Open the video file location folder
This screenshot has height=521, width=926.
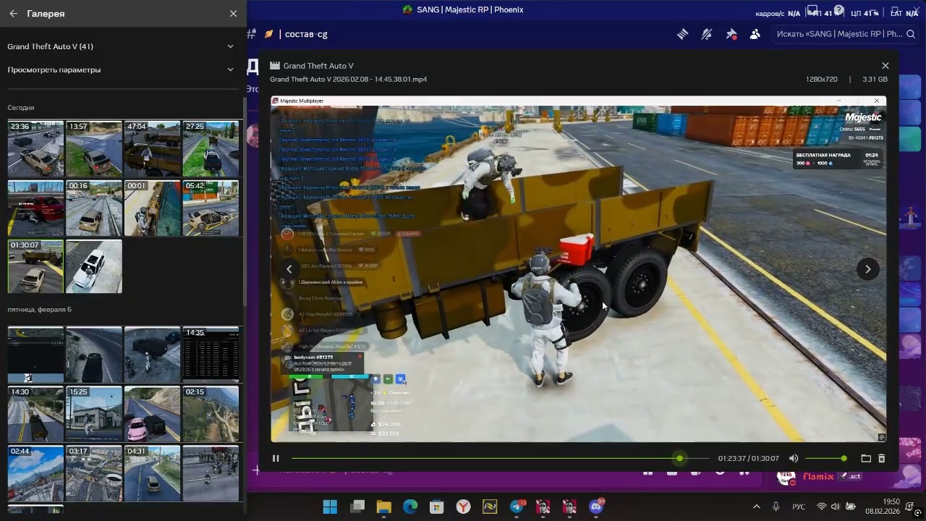[866, 458]
